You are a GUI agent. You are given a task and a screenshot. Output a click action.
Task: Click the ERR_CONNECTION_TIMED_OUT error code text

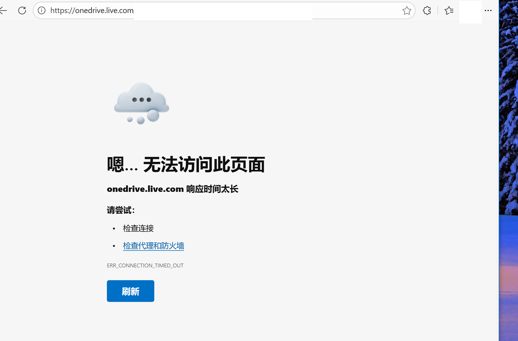point(145,266)
